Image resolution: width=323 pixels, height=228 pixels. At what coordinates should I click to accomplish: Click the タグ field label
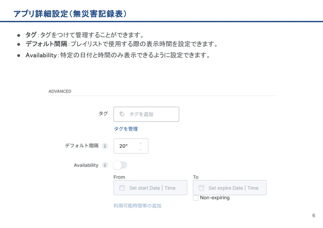(103, 114)
